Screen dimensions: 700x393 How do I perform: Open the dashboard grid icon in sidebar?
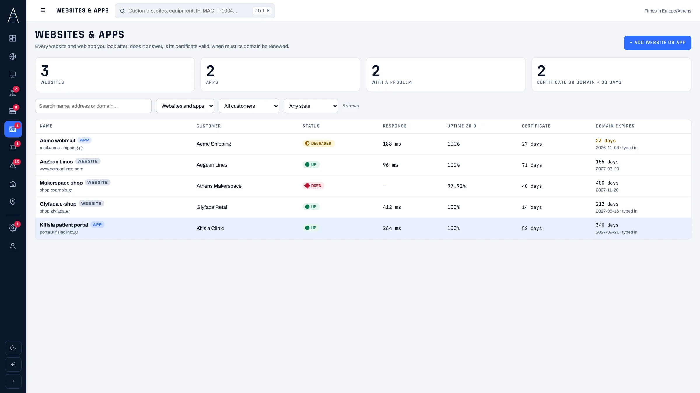click(x=13, y=38)
